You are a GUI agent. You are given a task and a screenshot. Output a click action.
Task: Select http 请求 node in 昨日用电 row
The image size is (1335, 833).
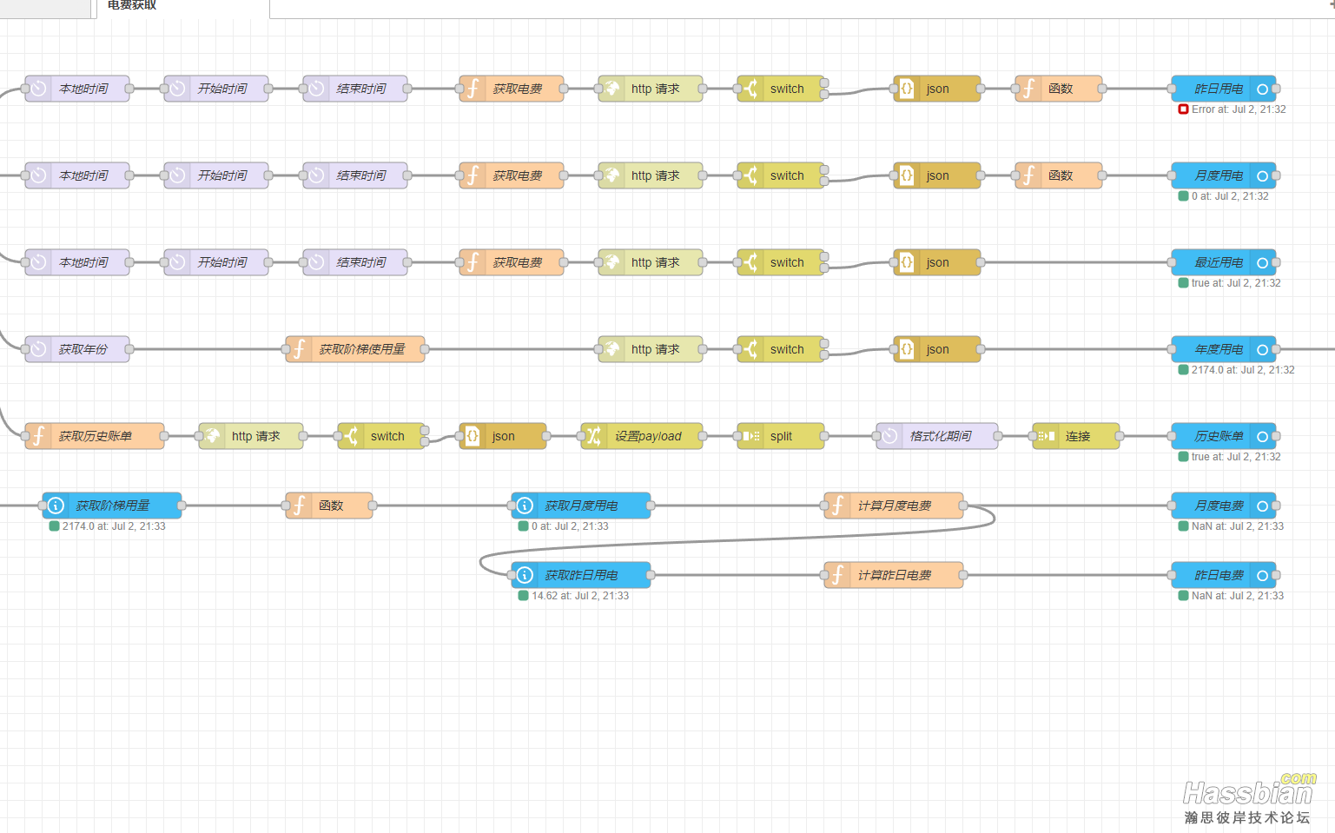pyautogui.click(x=651, y=89)
